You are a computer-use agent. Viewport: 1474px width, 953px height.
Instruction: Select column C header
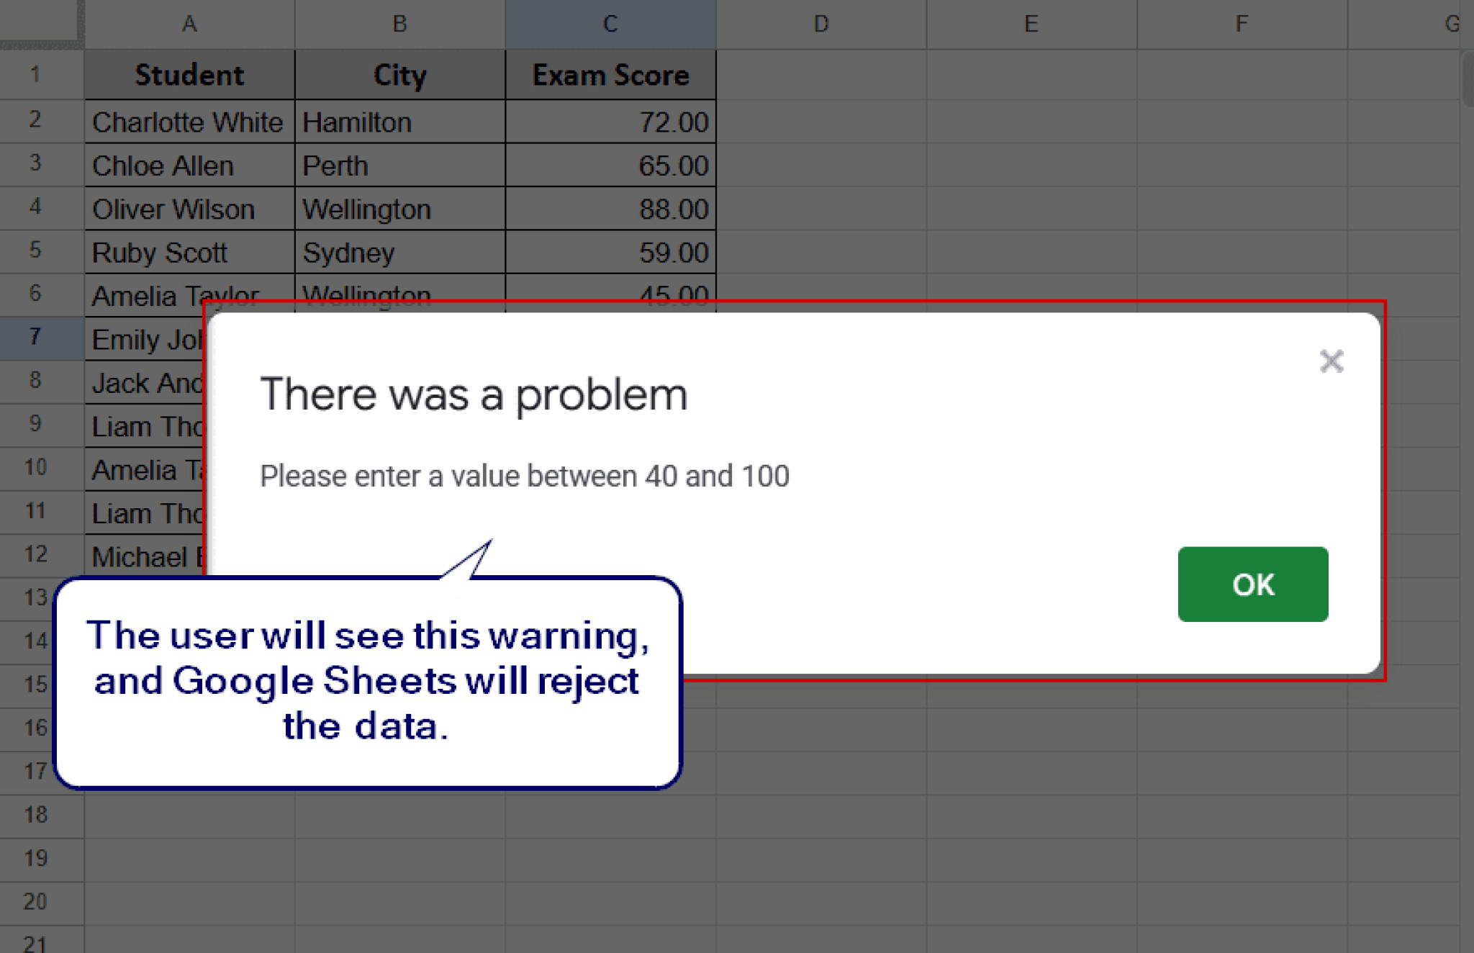click(x=609, y=23)
